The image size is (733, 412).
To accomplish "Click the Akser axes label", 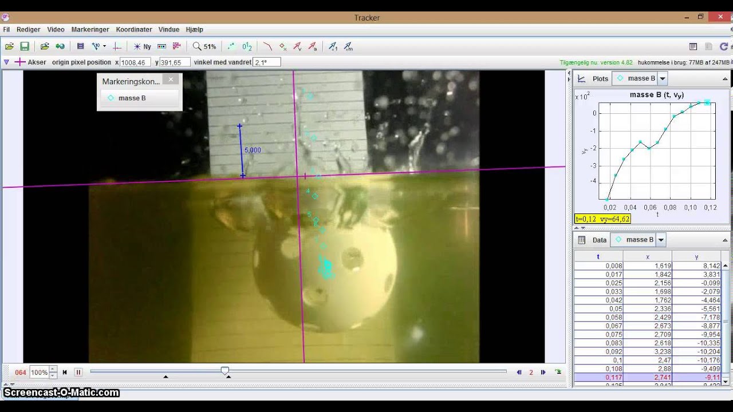I will tap(37, 62).
